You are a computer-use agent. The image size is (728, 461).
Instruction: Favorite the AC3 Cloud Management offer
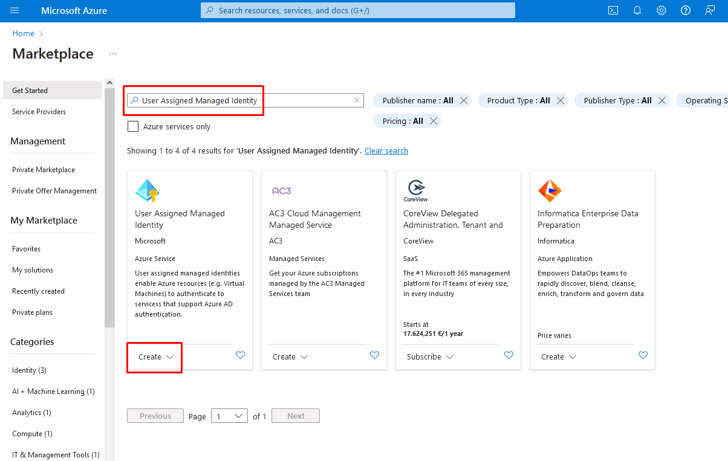click(x=374, y=355)
